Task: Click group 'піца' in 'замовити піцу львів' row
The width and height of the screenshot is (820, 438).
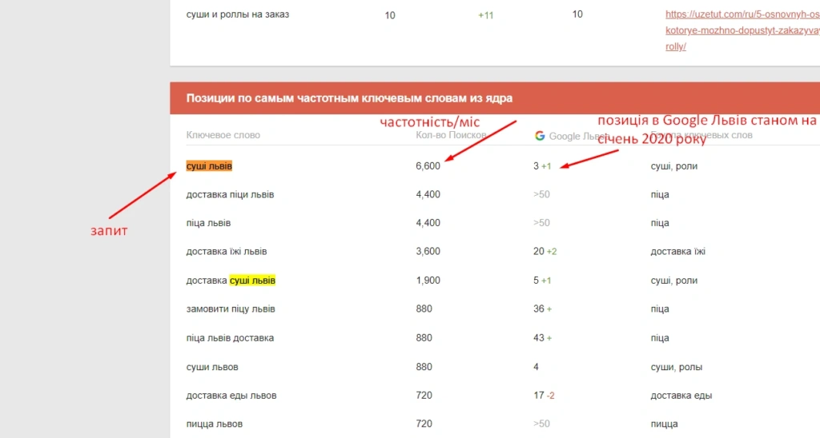Action: [x=660, y=309]
